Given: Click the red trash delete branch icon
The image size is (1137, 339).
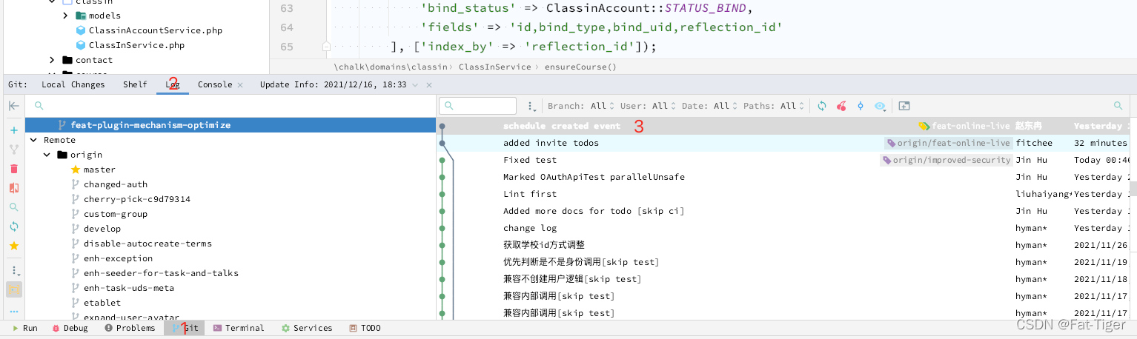Looking at the screenshot, I should click(x=13, y=169).
